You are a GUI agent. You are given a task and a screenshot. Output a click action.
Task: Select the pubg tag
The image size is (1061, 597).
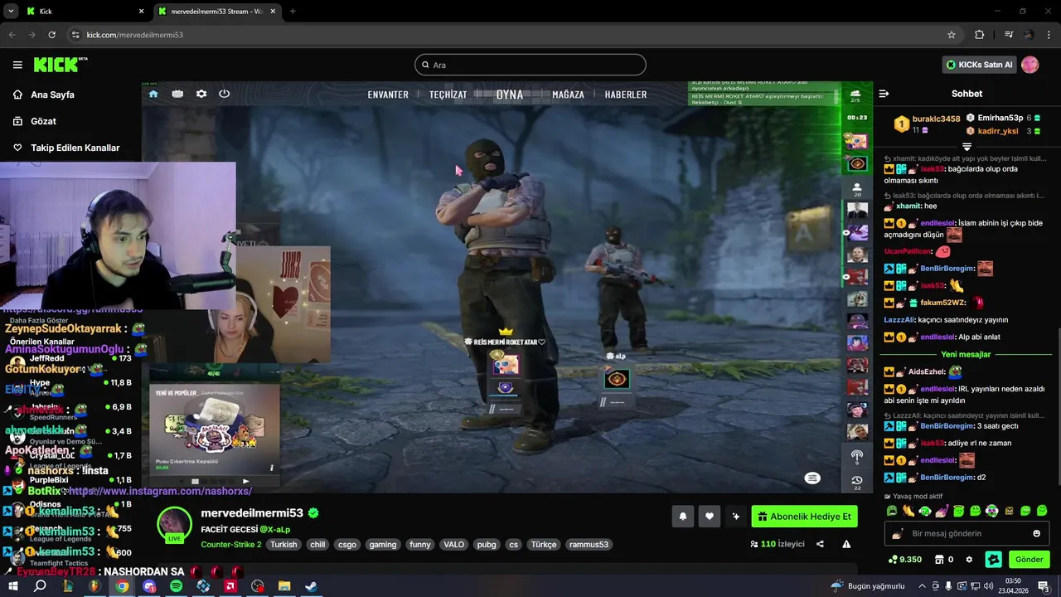(487, 545)
